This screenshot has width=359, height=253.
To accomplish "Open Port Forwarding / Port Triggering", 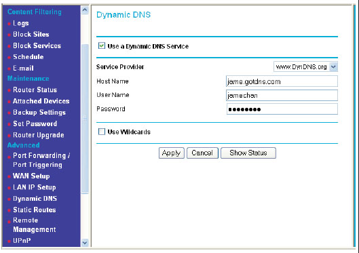I will (x=41, y=160).
